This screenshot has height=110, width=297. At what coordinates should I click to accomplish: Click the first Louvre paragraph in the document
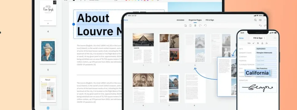[x=99, y=55]
